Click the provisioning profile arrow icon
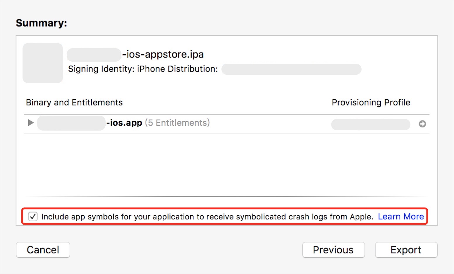Image resolution: width=454 pixels, height=274 pixels. pyautogui.click(x=422, y=124)
